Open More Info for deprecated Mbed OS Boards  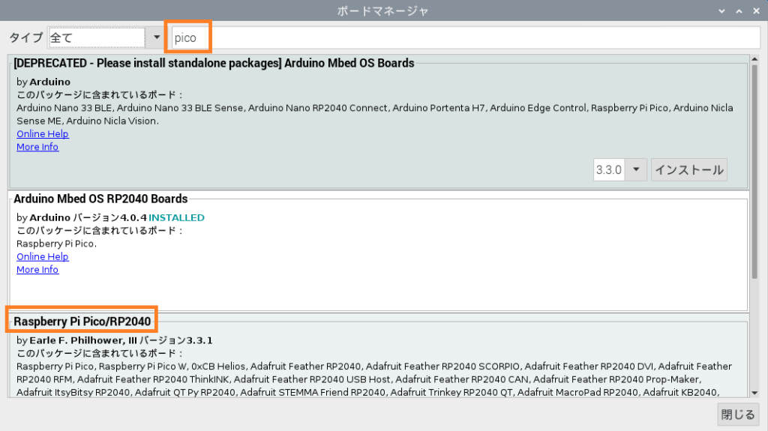[x=37, y=147]
